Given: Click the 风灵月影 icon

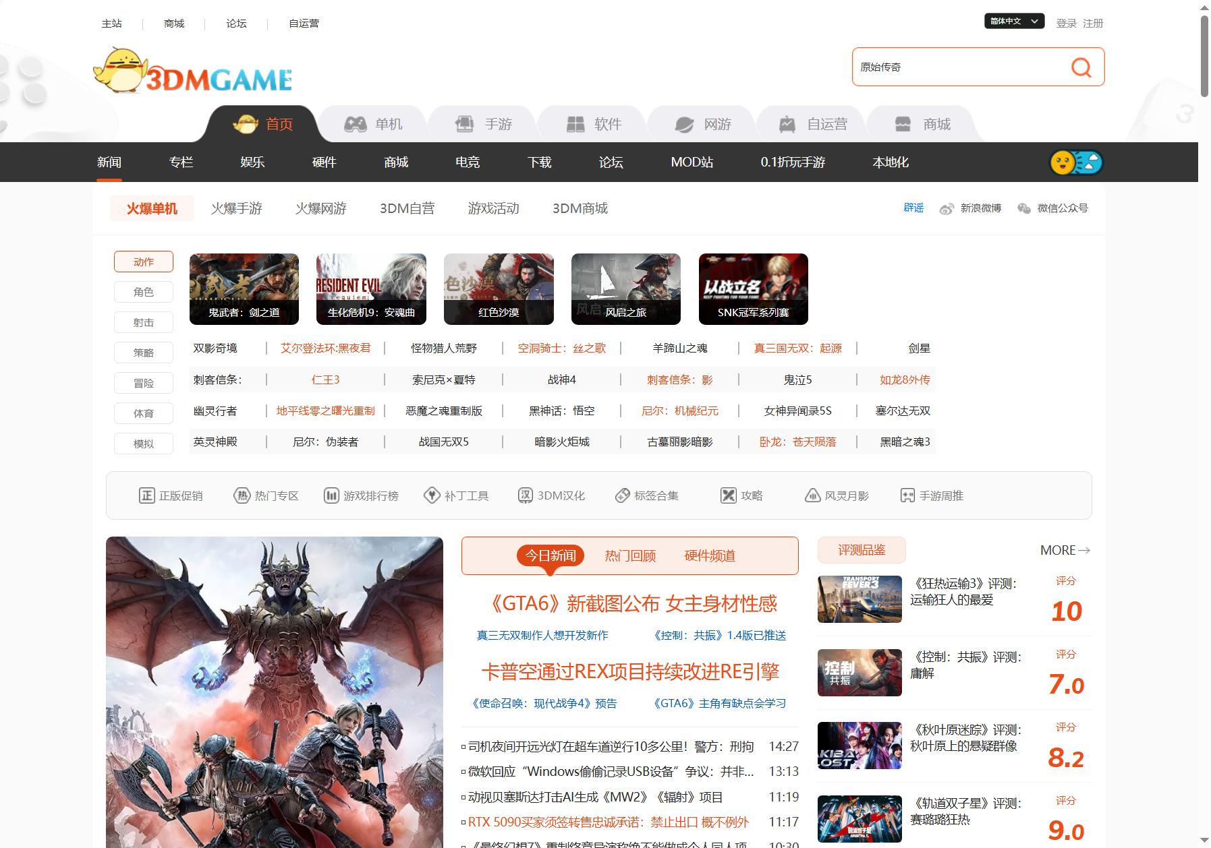Looking at the screenshot, I should tap(812, 495).
